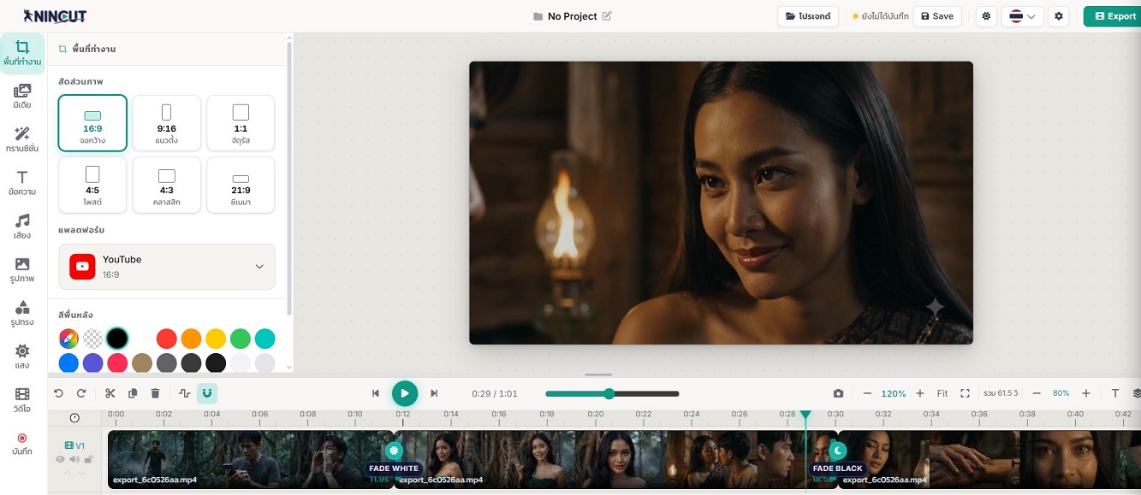Choose the yellow background swatch
The width and height of the screenshot is (1141, 495).
pos(216,339)
